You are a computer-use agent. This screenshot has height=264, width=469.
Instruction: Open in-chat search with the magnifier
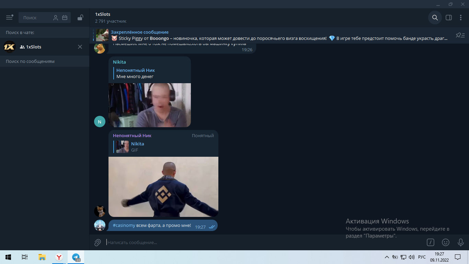tap(435, 18)
